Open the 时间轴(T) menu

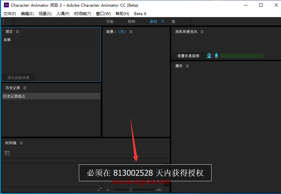coord(83,14)
